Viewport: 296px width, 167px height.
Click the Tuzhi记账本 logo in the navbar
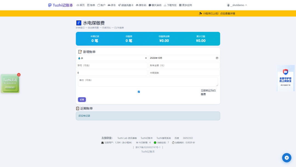[60, 5]
